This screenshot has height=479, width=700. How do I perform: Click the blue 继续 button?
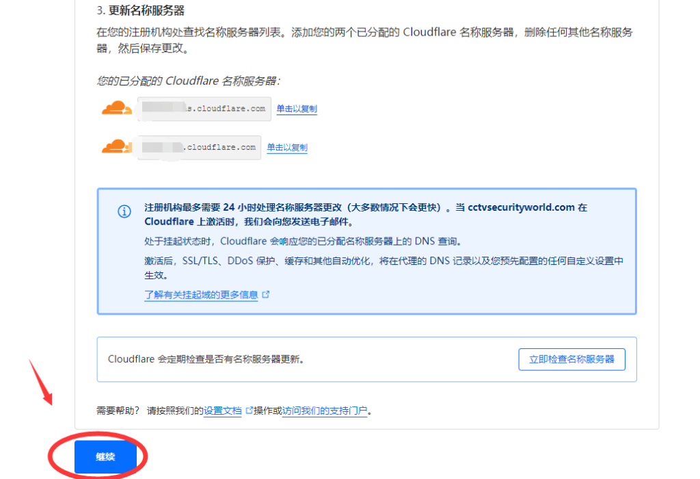tap(105, 456)
